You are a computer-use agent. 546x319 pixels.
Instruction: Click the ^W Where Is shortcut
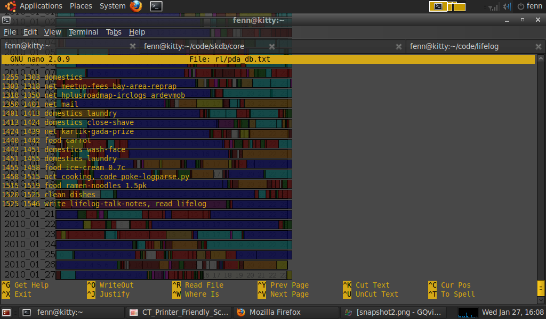click(196, 294)
